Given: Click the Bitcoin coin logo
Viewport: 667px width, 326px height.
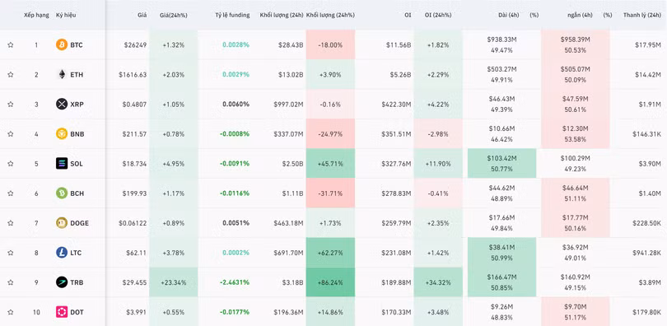Looking at the screenshot, I should click(62, 44).
